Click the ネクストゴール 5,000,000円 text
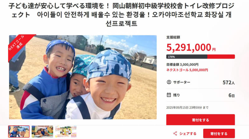 [x=187, y=70]
